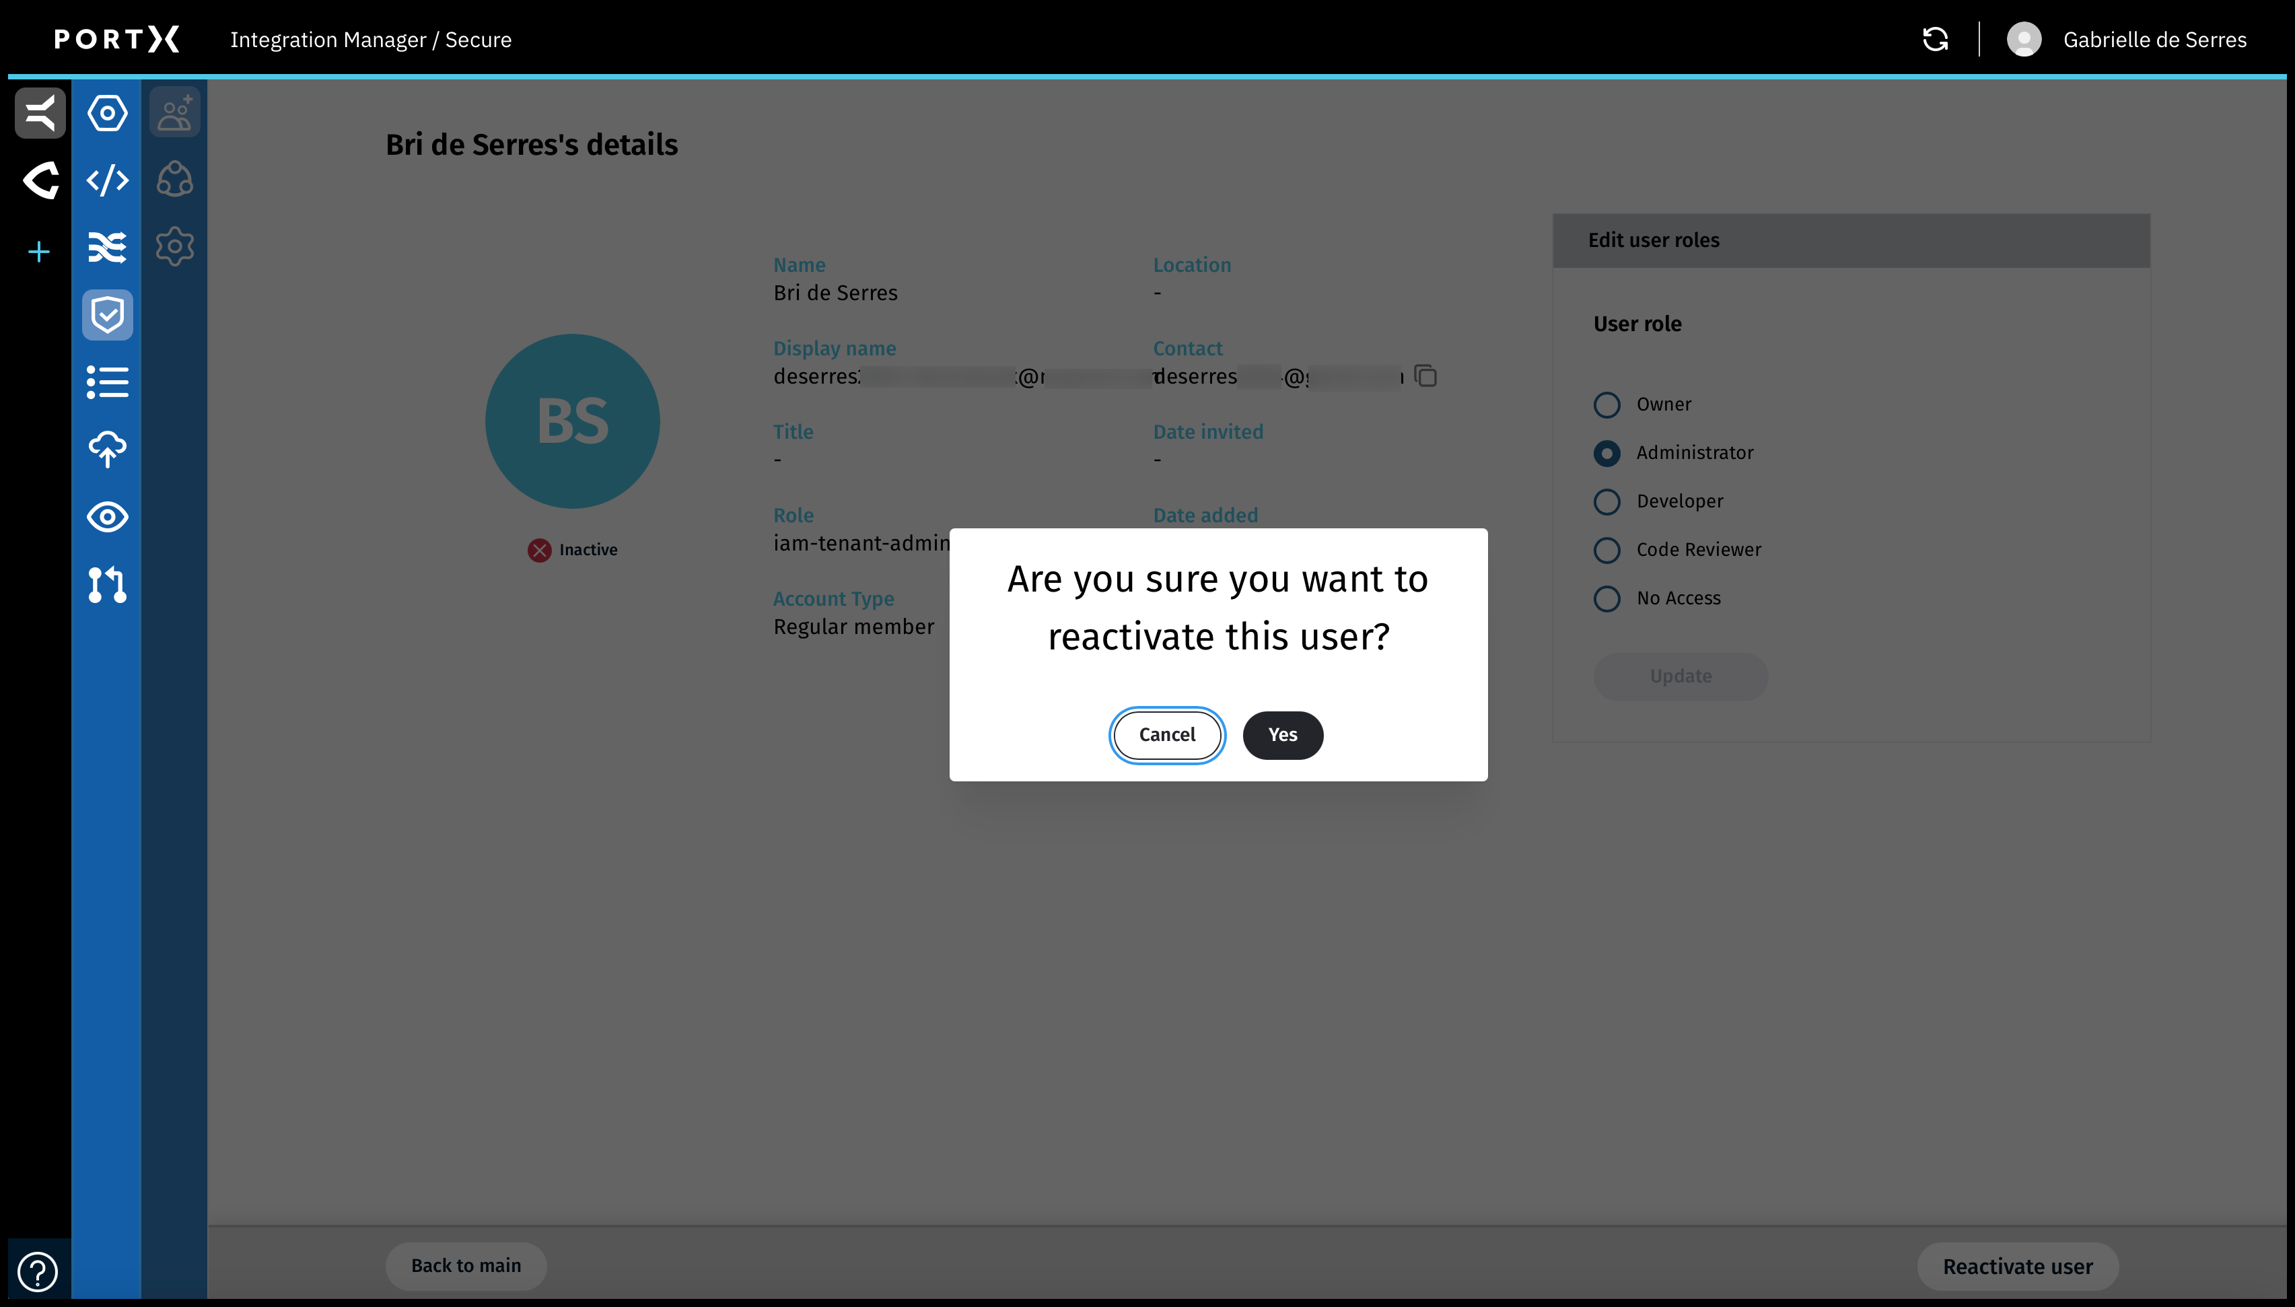
Task: Click the cloud upload sidebar icon
Action: tap(108, 449)
